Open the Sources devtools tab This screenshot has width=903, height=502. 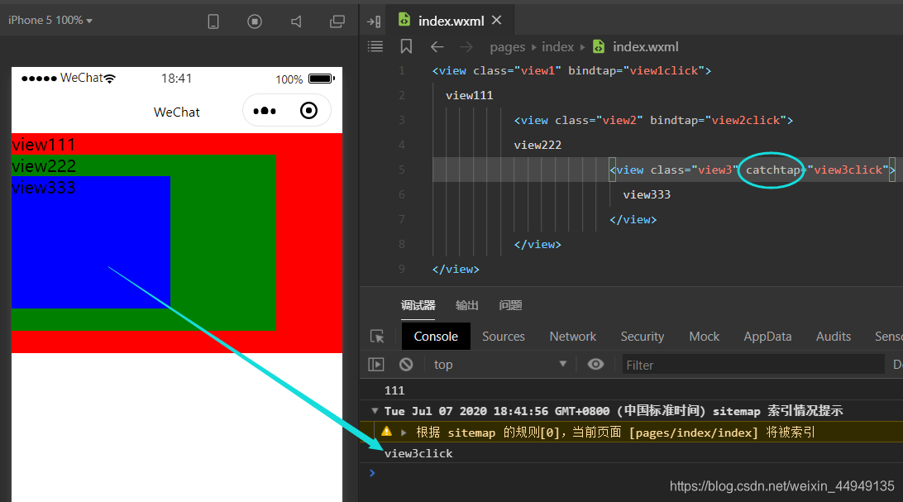504,337
